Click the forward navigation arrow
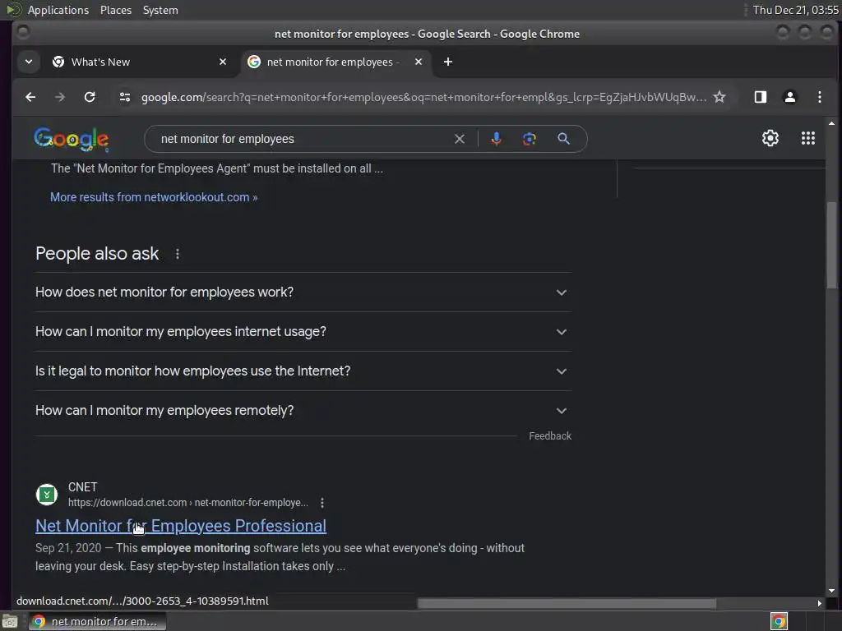This screenshot has height=631, width=842. (60, 97)
